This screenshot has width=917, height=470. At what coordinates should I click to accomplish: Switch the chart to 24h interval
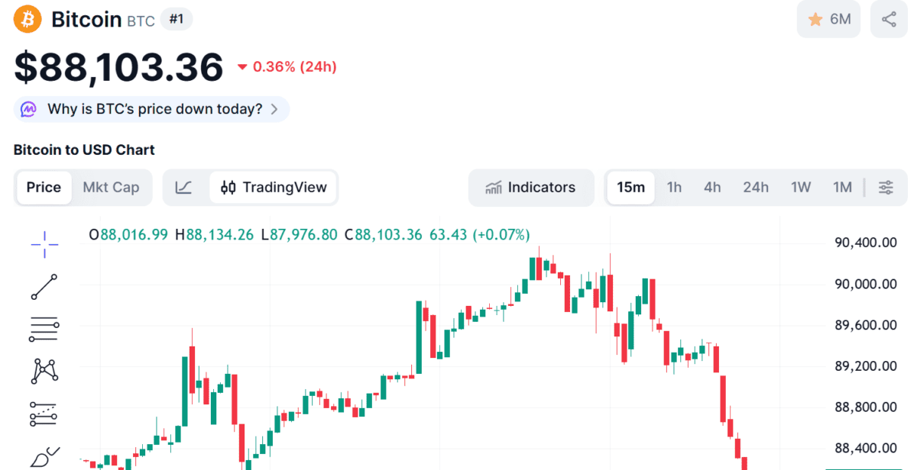pos(756,188)
